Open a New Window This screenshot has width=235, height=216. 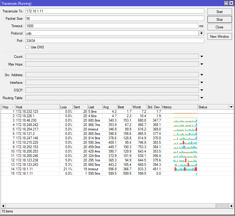click(x=219, y=37)
